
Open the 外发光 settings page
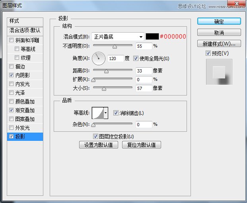pyautogui.click(x=23, y=128)
